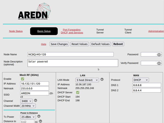Click the Power & Distance heading

(29, 113)
